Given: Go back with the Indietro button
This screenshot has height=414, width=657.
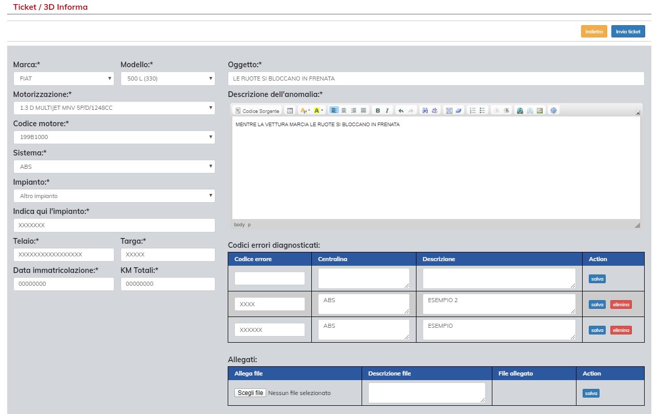Looking at the screenshot, I should tap(594, 31).
